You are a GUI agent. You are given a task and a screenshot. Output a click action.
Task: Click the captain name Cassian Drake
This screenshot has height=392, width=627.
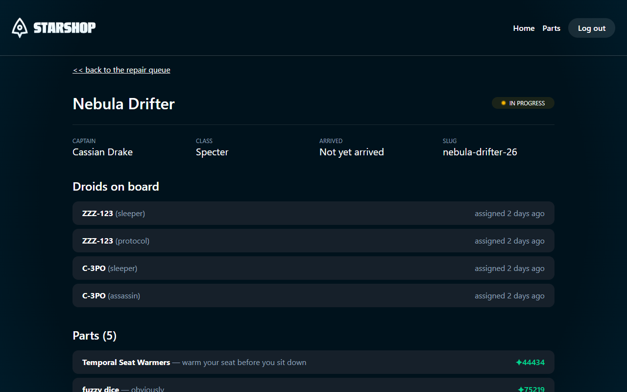pyautogui.click(x=102, y=152)
